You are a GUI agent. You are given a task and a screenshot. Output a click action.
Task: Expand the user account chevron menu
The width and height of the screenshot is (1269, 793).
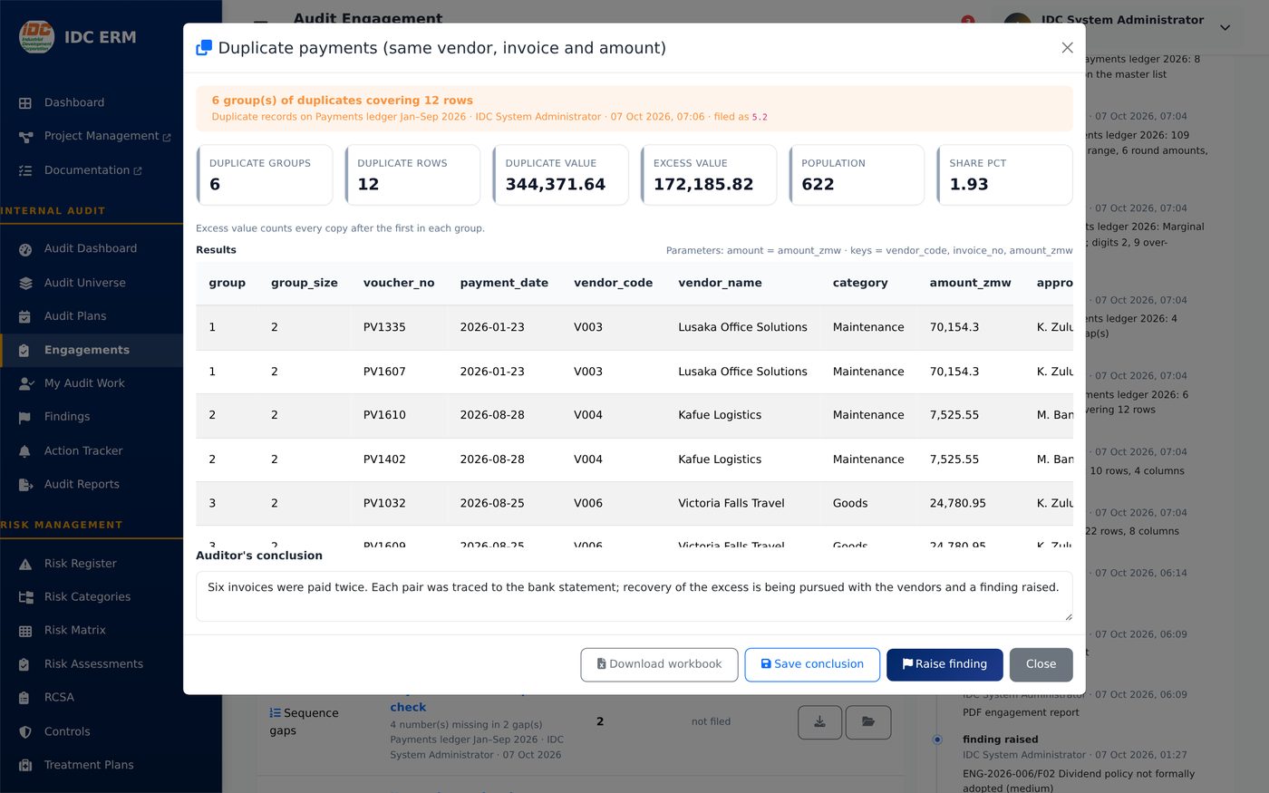(x=1225, y=27)
